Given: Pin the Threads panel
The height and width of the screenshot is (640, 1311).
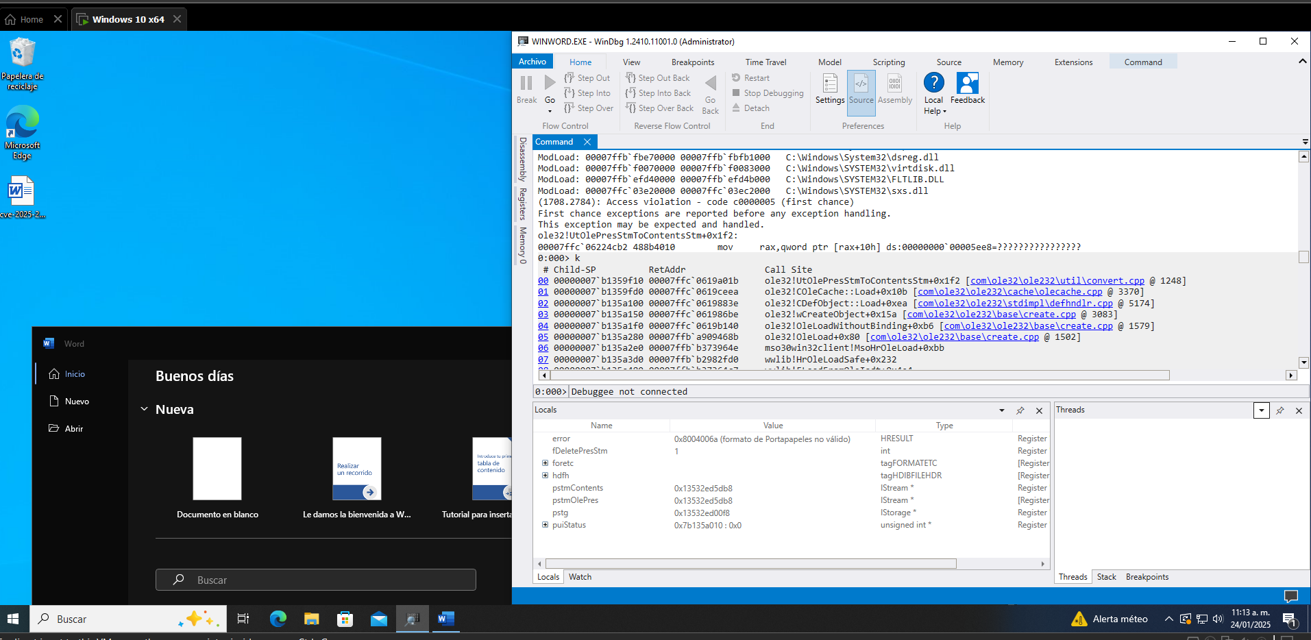Looking at the screenshot, I should click(1279, 410).
